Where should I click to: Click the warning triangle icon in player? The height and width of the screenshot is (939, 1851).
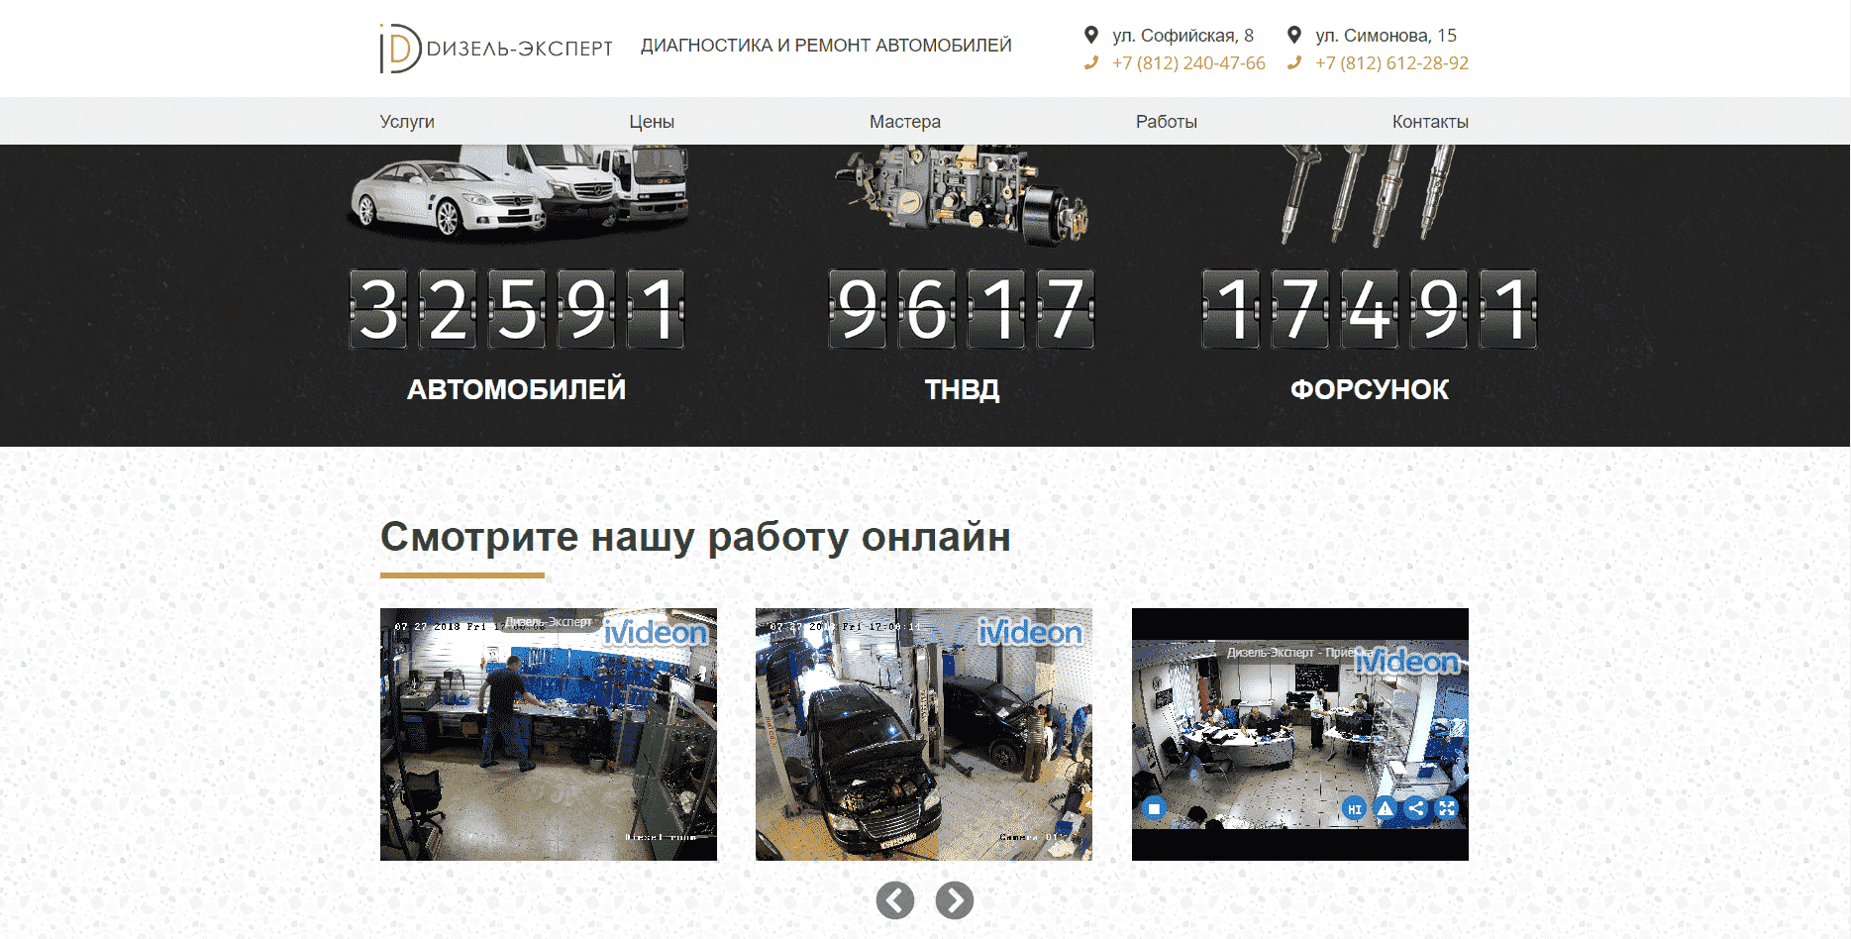(x=1386, y=808)
